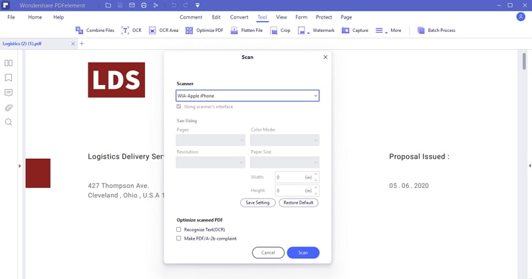Open the Paper Size dropdown
532x279 pixels.
(285, 162)
